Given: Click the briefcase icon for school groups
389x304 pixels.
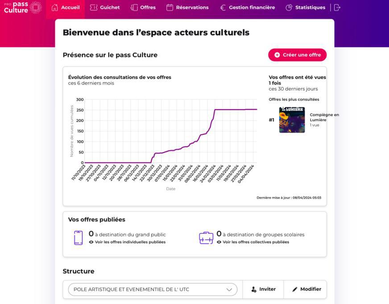Looking at the screenshot, I should click(206, 237).
